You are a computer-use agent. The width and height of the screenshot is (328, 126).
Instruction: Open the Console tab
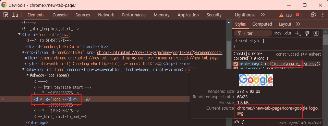click(60, 15)
